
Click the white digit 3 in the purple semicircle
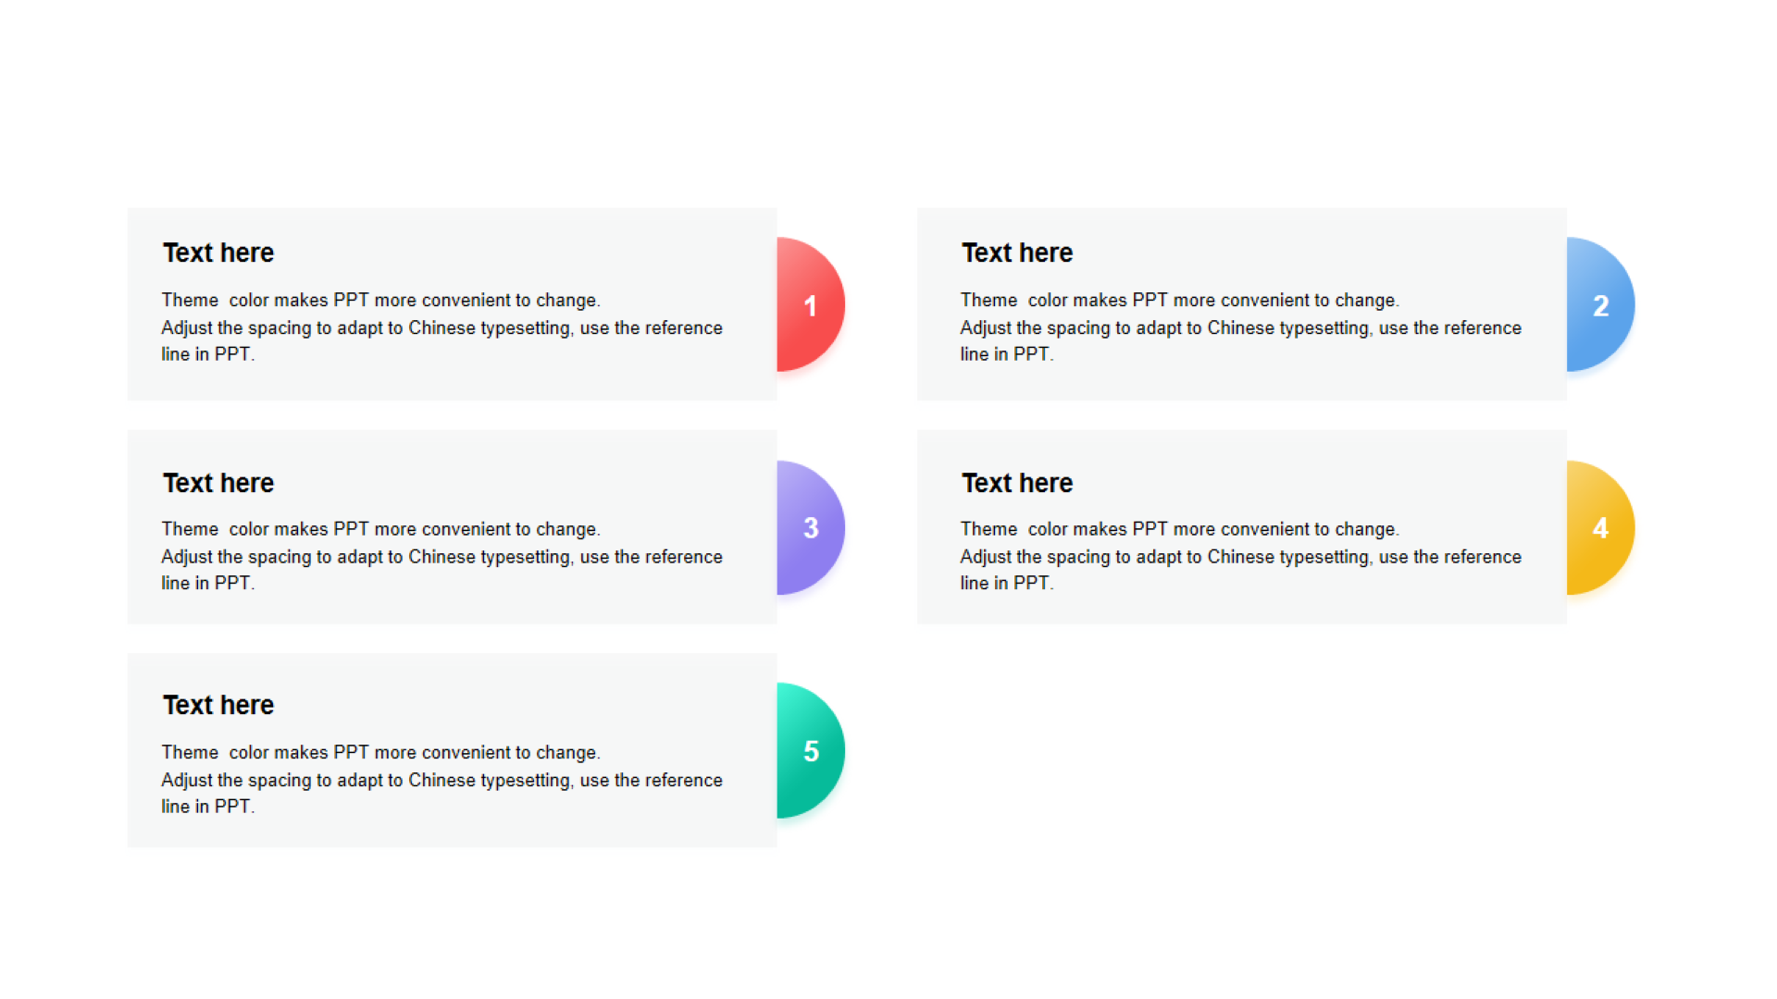click(x=811, y=528)
